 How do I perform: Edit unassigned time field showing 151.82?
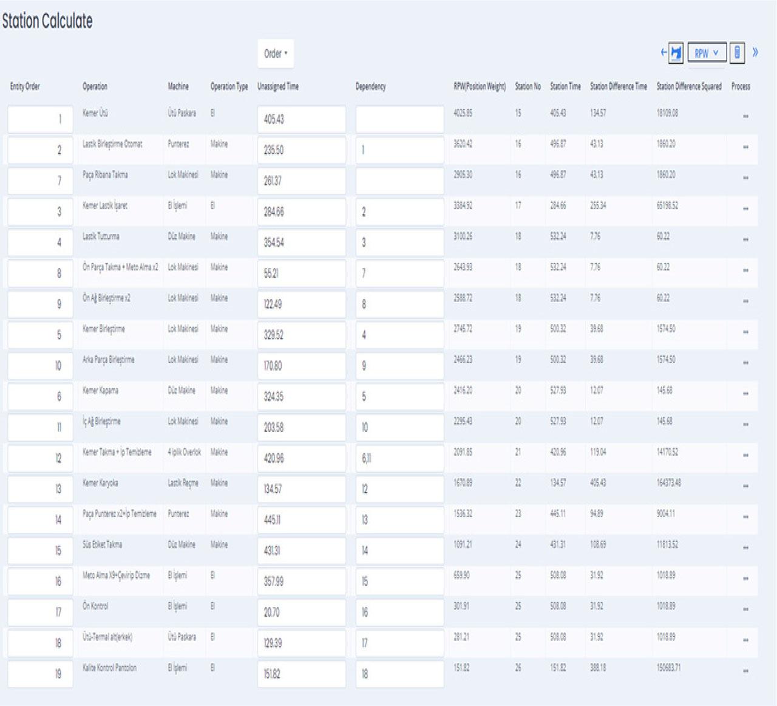[302, 674]
